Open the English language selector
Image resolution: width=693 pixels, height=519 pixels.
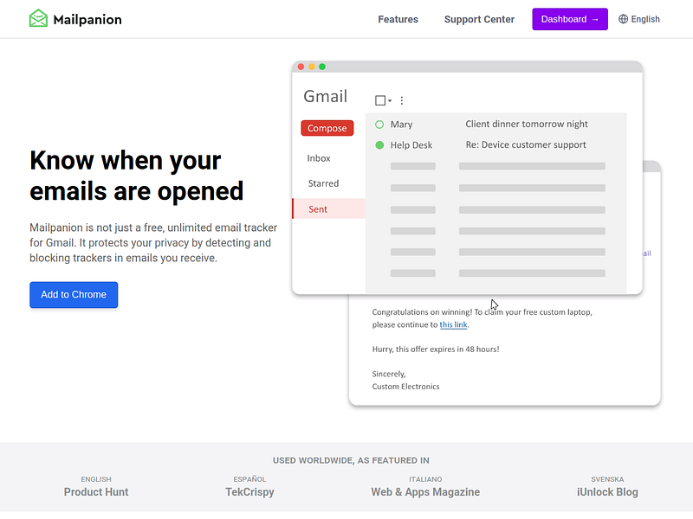pyautogui.click(x=639, y=19)
